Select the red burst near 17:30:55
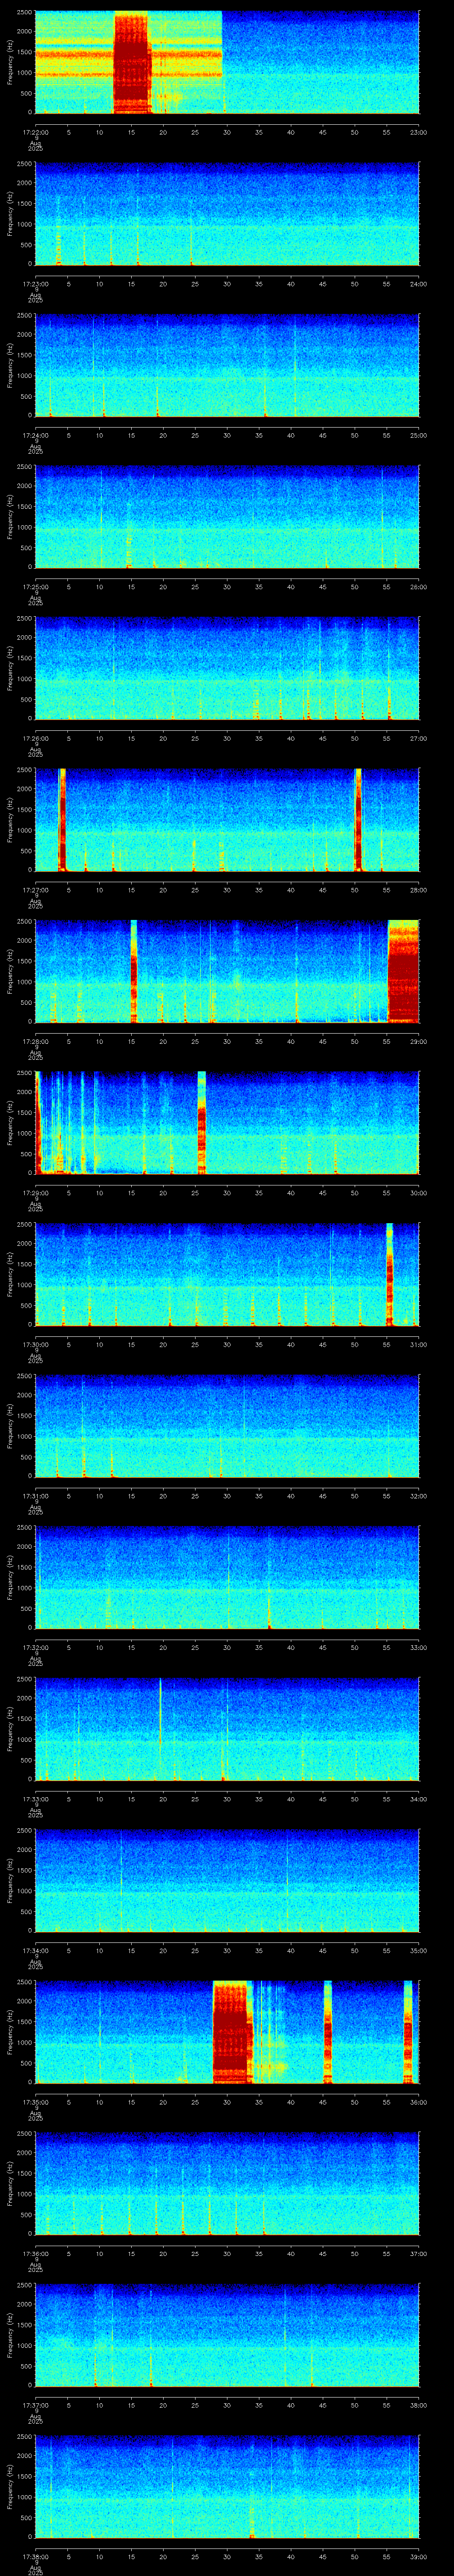This screenshot has width=454, height=2576. pyautogui.click(x=389, y=1274)
